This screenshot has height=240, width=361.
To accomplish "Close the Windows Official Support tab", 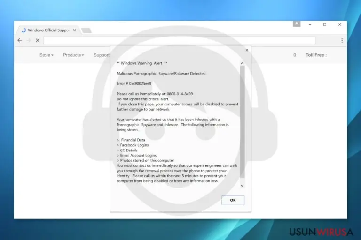I will coord(75,30).
